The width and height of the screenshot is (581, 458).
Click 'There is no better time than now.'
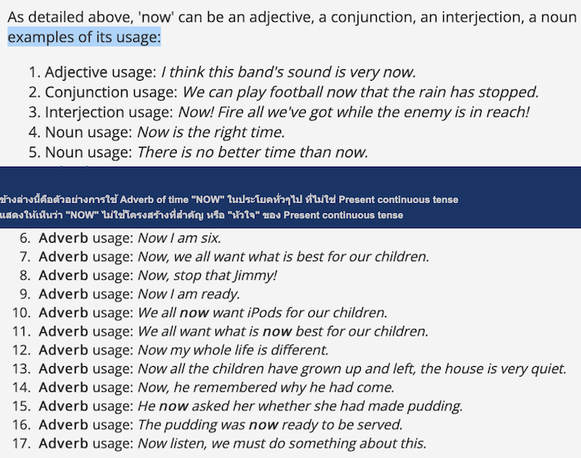tap(253, 152)
